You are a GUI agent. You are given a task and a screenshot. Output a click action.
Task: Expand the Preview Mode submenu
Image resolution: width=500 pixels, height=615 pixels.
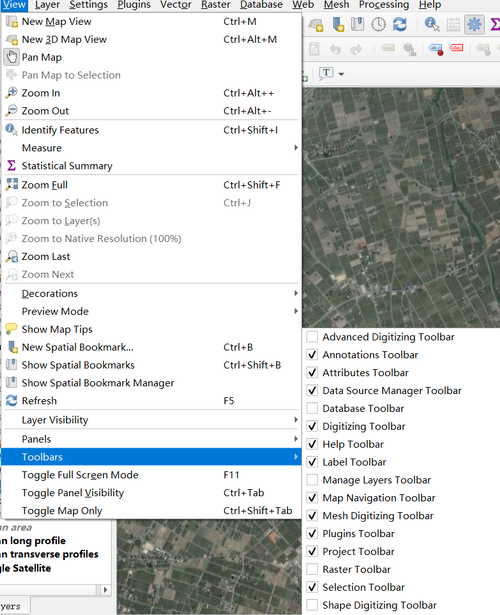pyautogui.click(x=151, y=312)
